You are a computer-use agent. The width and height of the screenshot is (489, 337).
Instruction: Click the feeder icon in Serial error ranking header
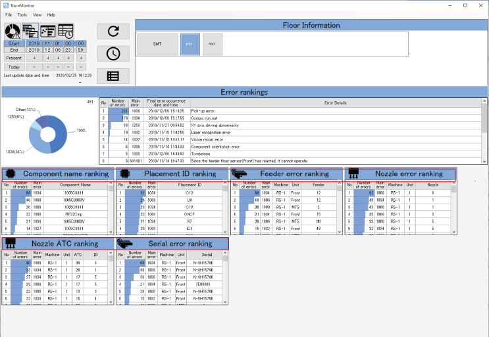(125, 243)
